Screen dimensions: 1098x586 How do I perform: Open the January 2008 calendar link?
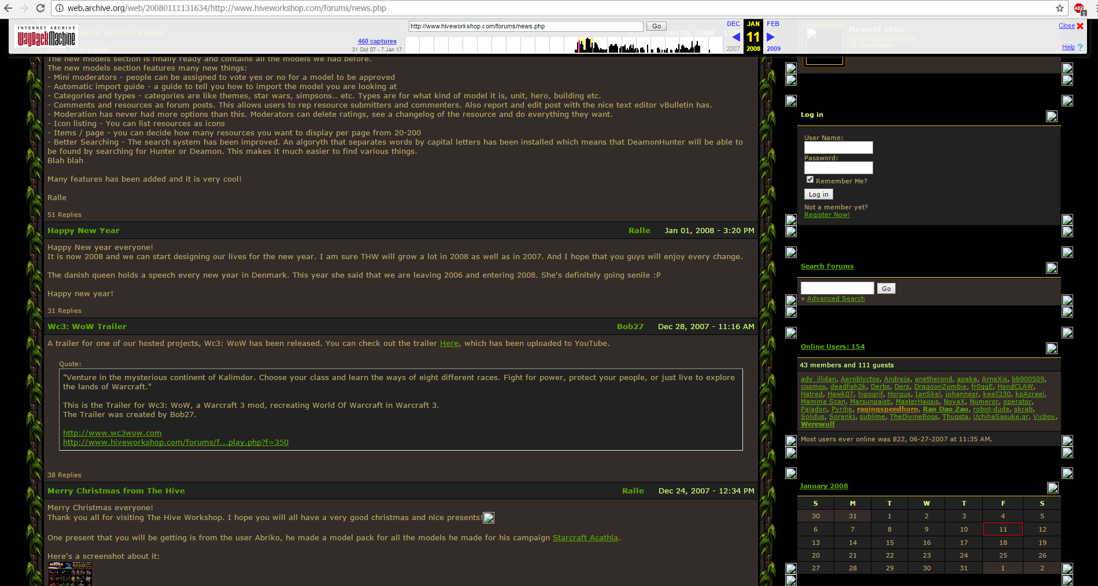coord(823,486)
